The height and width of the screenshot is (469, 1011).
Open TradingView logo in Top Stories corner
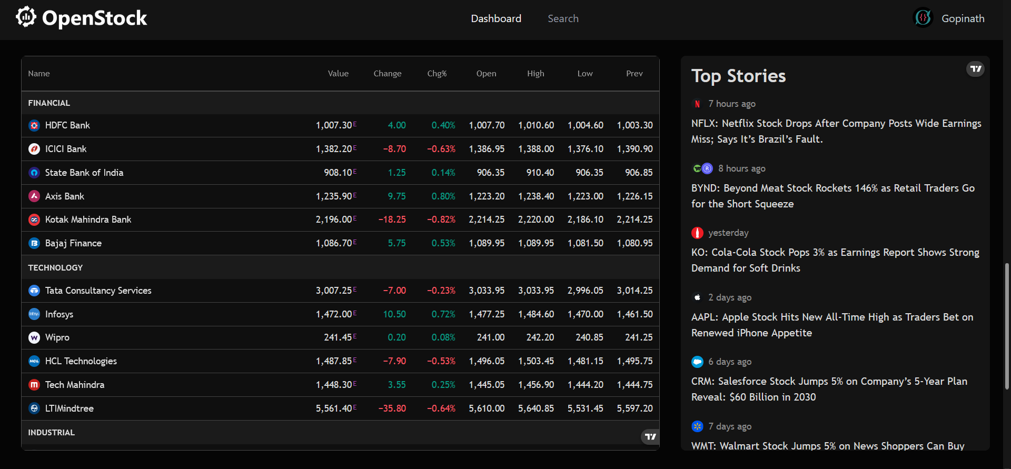tap(975, 69)
